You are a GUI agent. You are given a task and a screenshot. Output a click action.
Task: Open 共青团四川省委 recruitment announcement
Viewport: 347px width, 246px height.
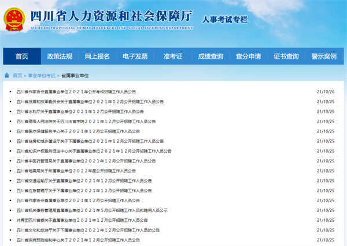[x=82, y=220]
